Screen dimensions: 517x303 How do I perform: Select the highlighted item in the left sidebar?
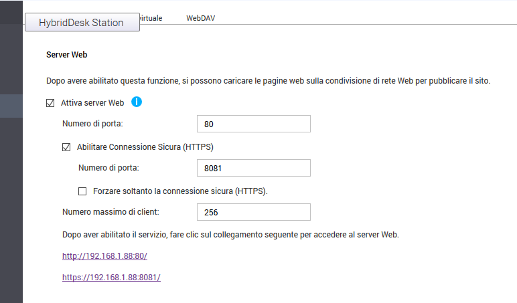(x=11, y=107)
